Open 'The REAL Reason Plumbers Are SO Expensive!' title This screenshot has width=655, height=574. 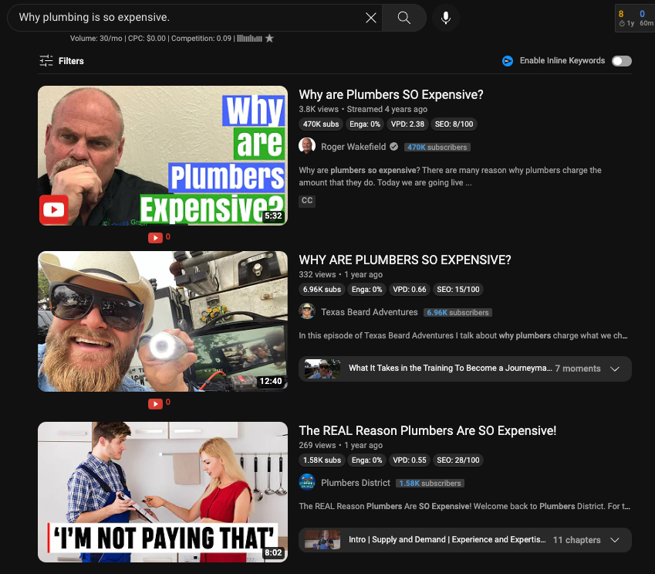pos(427,430)
